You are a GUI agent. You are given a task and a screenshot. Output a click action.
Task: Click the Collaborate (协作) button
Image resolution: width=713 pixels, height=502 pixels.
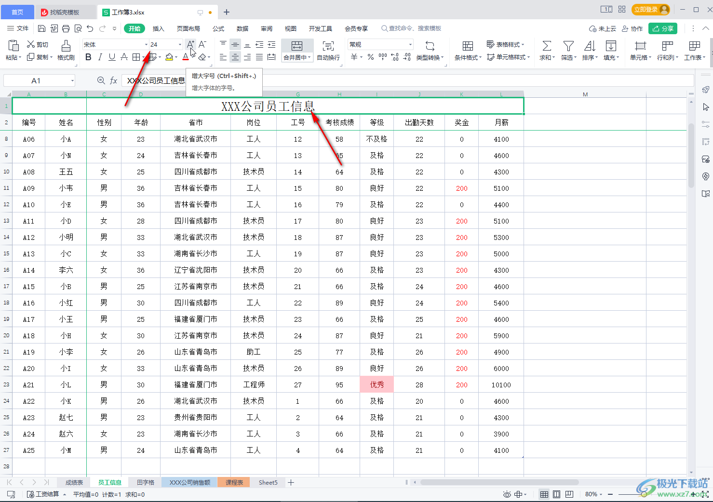632,28
